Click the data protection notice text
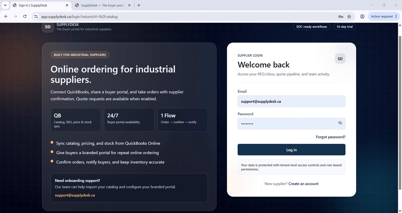Screen dimensions: 402x213 pos(291,167)
